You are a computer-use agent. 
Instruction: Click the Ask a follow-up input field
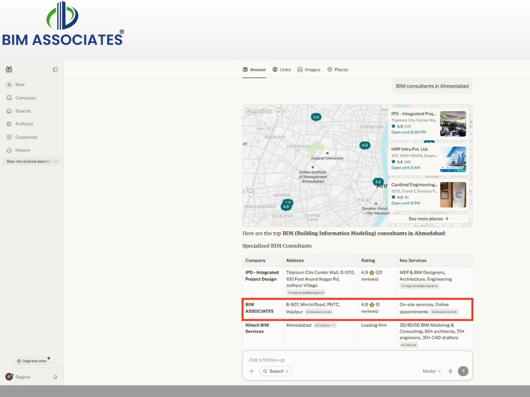point(357,360)
